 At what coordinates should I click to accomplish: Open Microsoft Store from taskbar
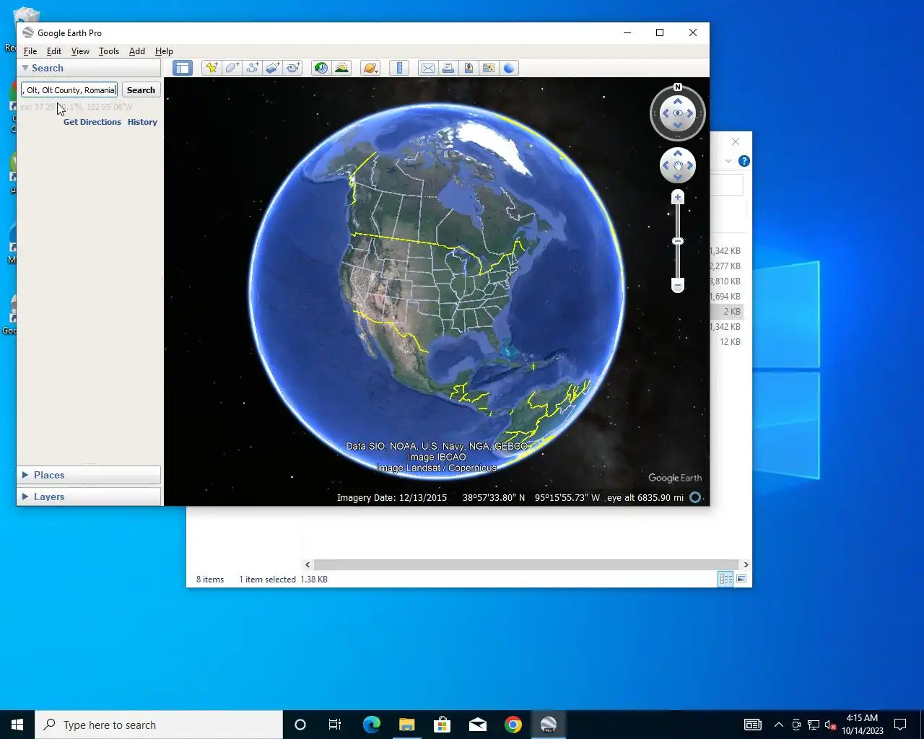(x=442, y=725)
